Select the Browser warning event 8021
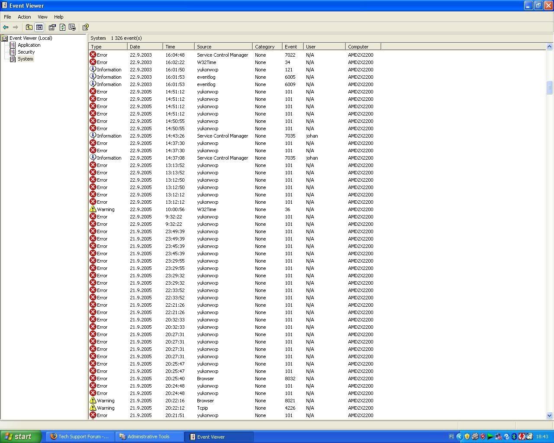The image size is (554, 443). point(235,401)
